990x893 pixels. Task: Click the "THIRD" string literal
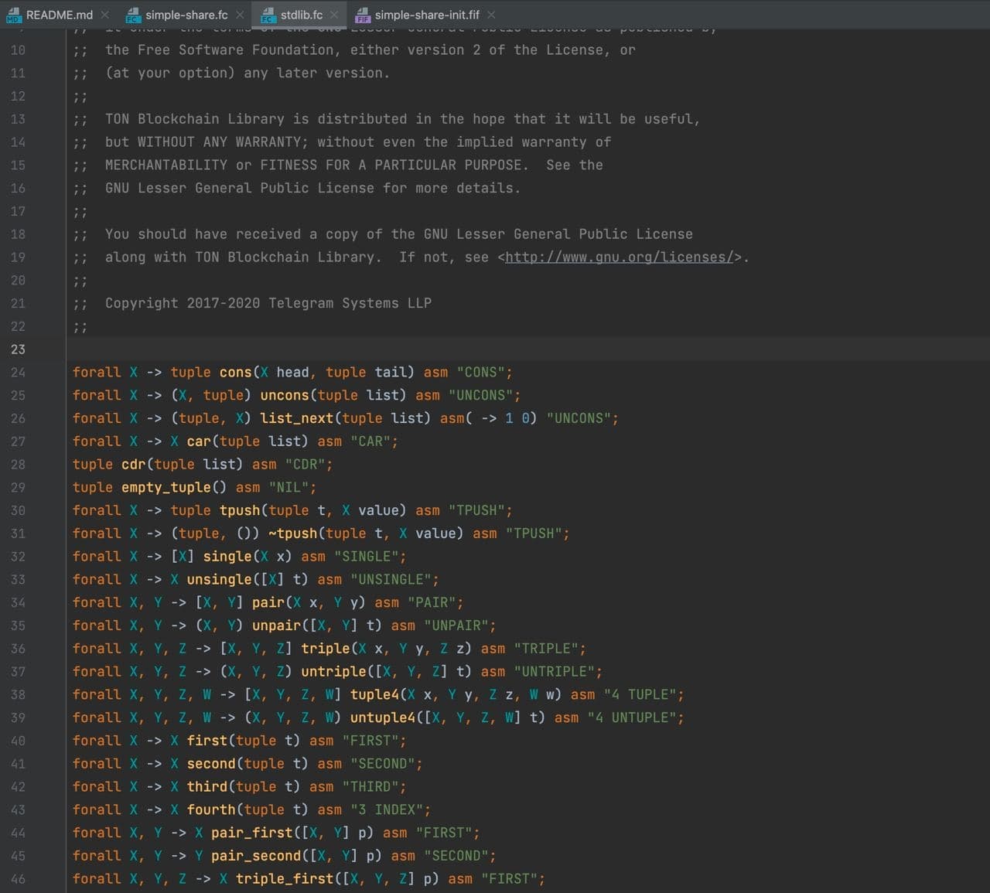click(x=370, y=787)
